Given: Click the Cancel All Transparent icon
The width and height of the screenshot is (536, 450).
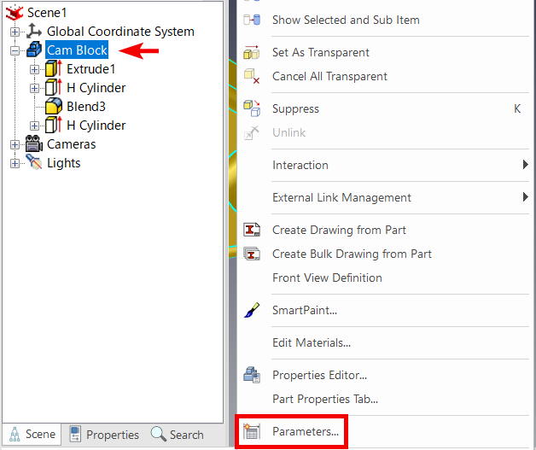Looking at the screenshot, I should 252,76.
